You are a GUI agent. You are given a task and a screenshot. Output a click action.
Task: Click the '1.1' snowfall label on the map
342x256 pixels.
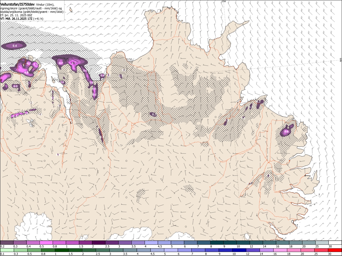(x=36, y=65)
